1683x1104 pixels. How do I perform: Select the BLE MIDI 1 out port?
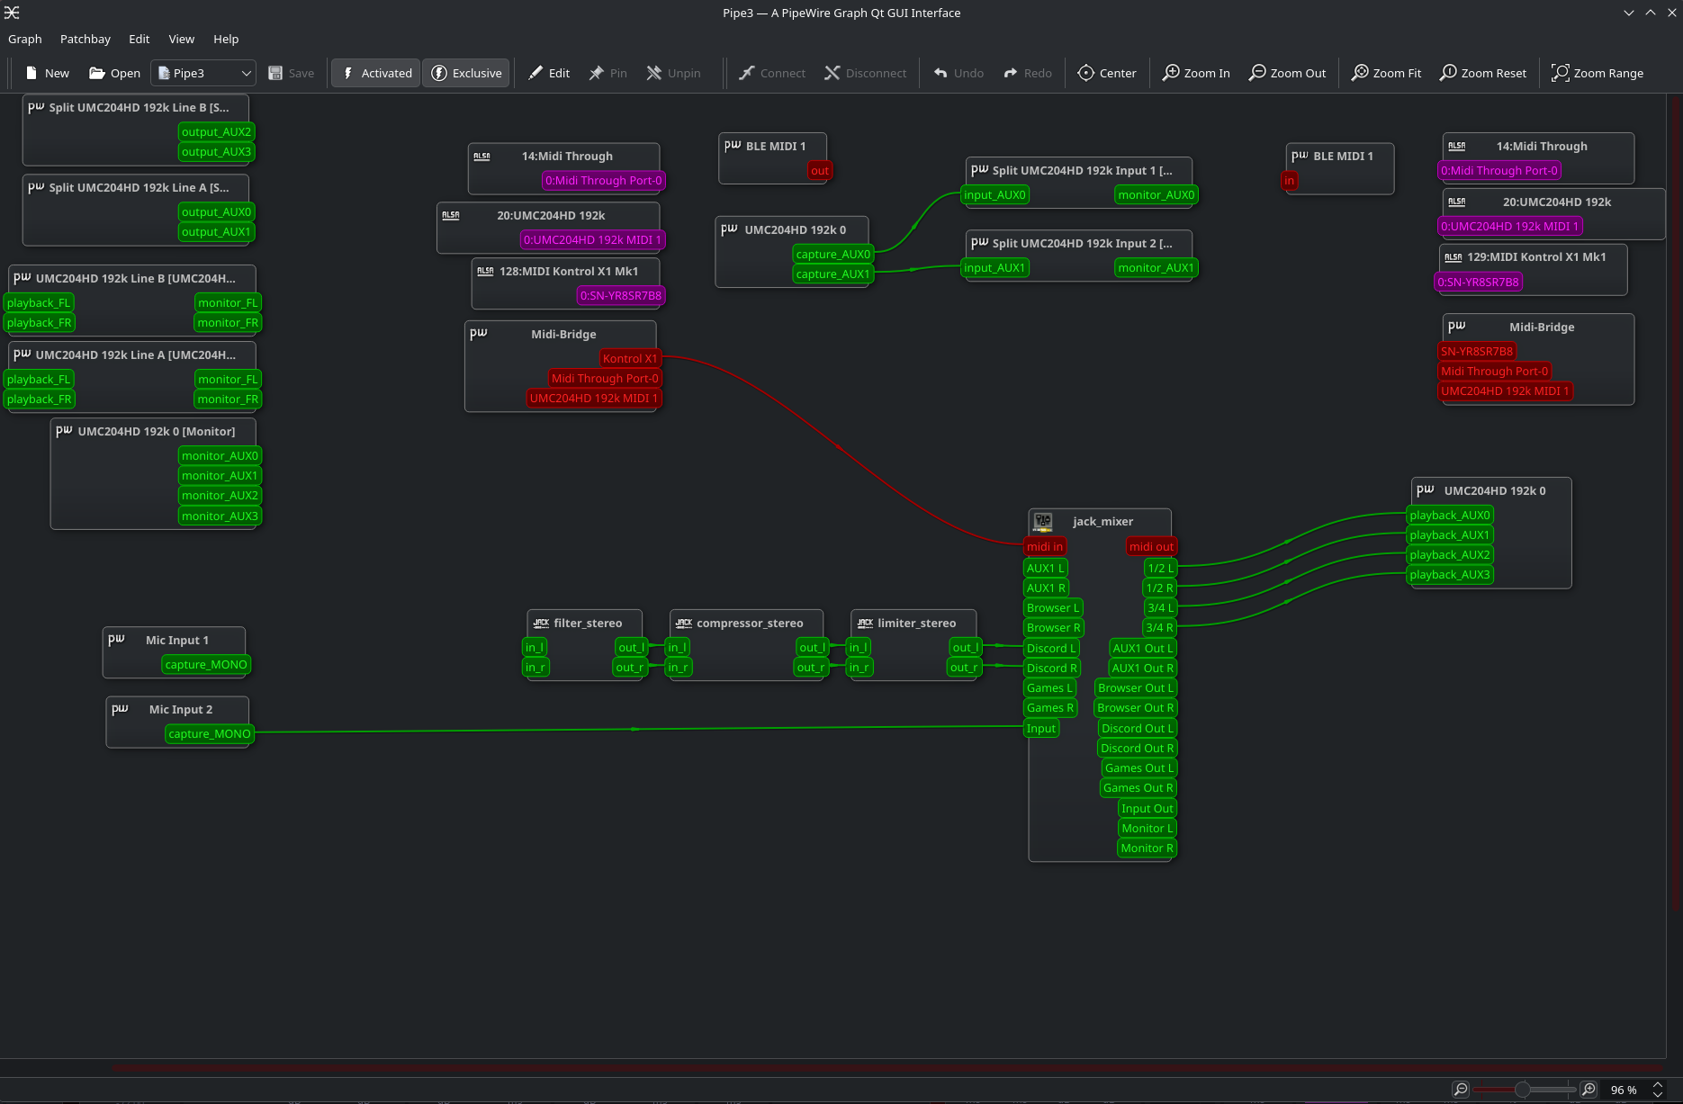[820, 170]
